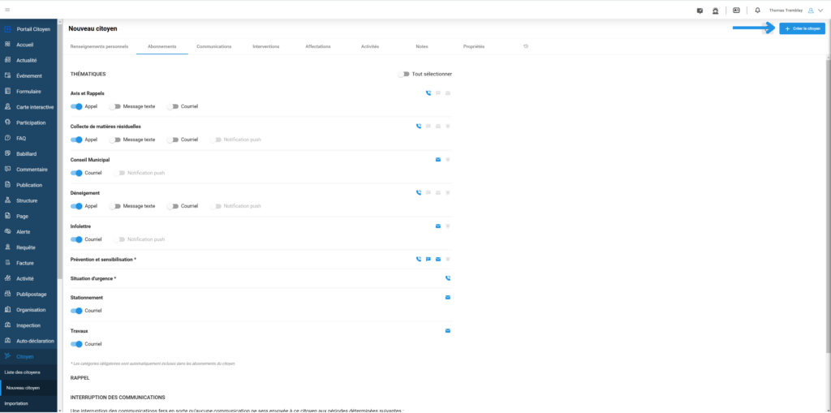This screenshot has height=413, width=831.
Task: Disable Courriel under Stationnement
Action: point(76,311)
